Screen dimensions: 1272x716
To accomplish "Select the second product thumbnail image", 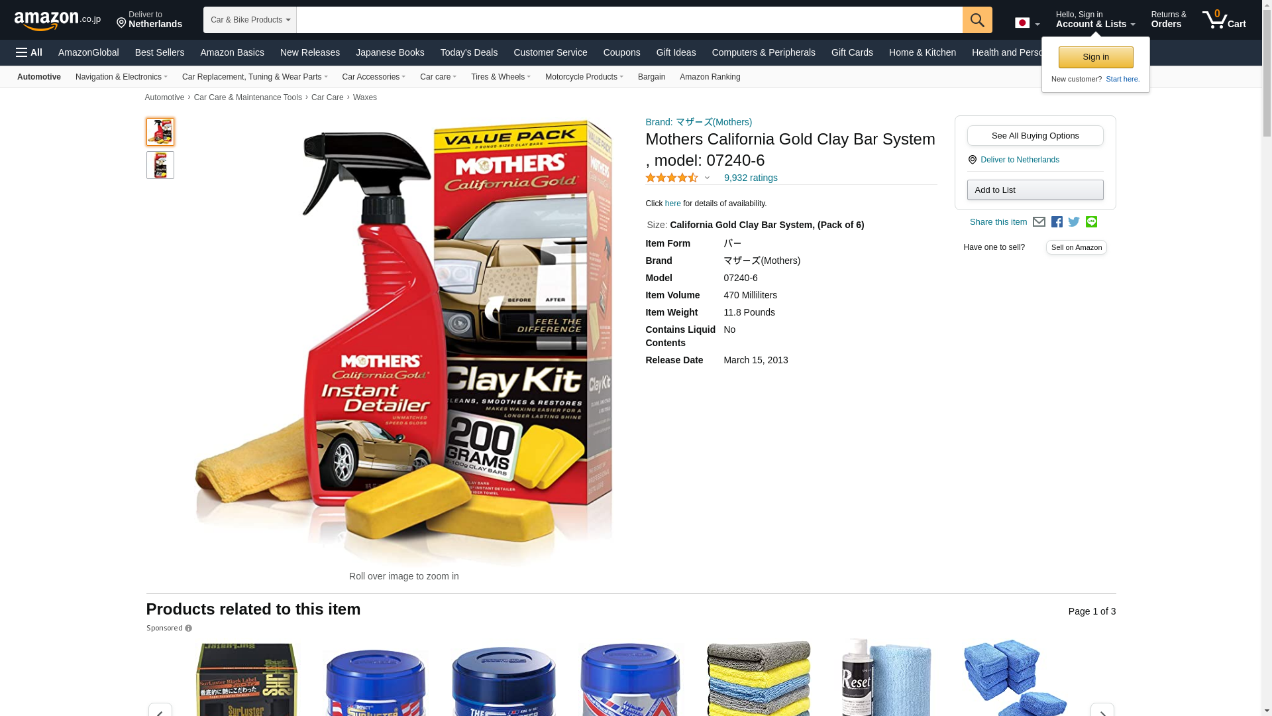I will 160,165.
